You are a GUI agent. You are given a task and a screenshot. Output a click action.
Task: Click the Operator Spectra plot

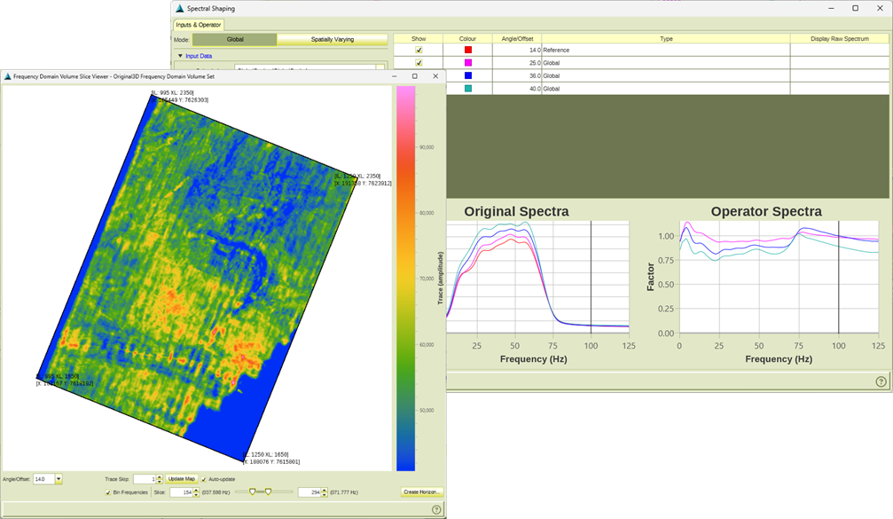(x=779, y=277)
